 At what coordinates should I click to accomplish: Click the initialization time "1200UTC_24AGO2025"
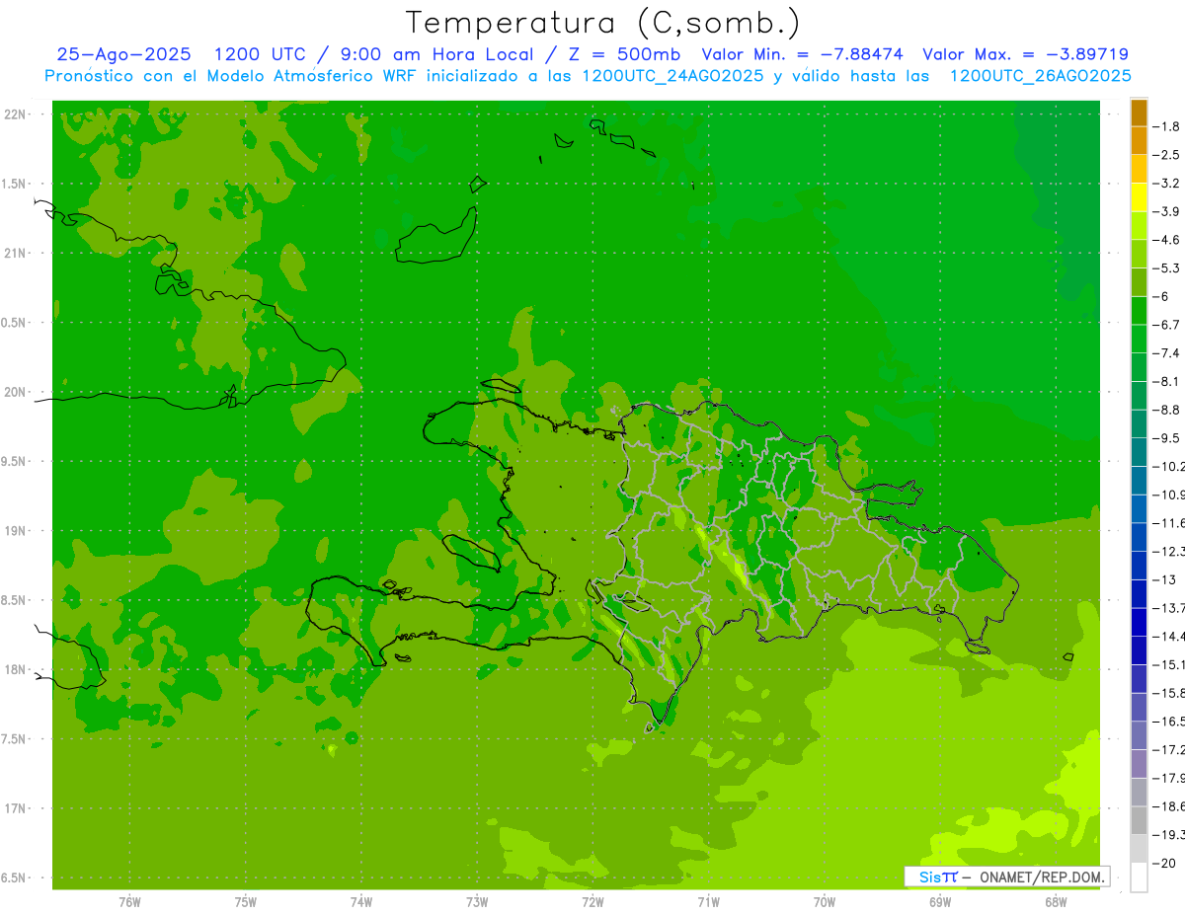(x=672, y=76)
